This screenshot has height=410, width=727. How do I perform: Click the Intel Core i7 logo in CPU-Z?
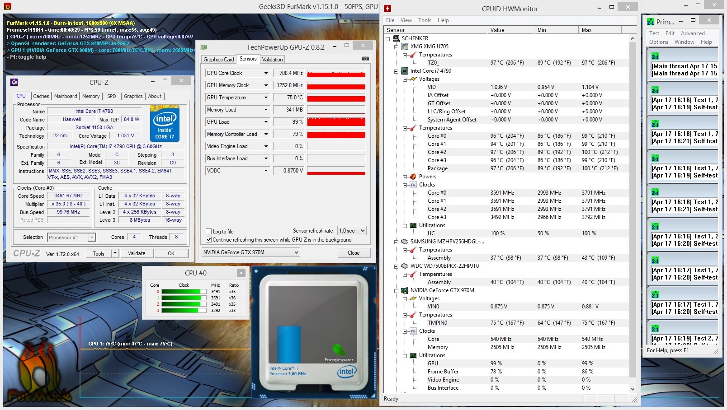[165, 123]
